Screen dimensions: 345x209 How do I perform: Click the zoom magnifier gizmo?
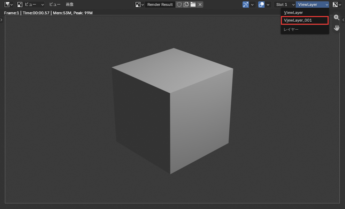[336, 17]
